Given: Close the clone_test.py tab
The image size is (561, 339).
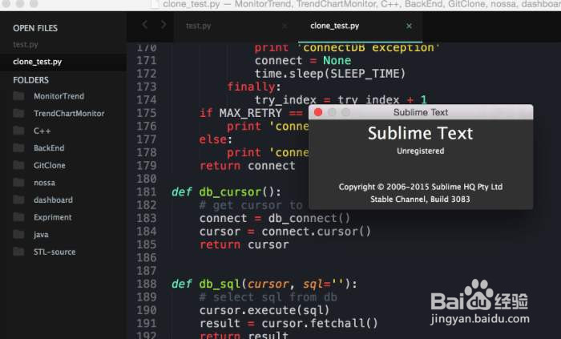Looking at the screenshot, I should [409, 26].
